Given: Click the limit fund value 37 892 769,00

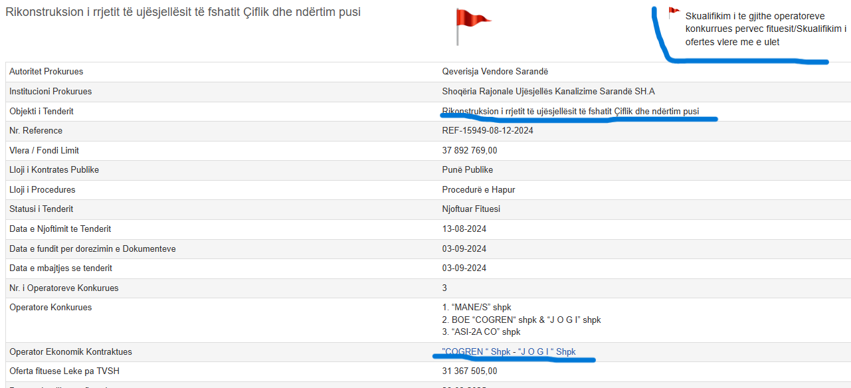Looking at the screenshot, I should 470,151.
